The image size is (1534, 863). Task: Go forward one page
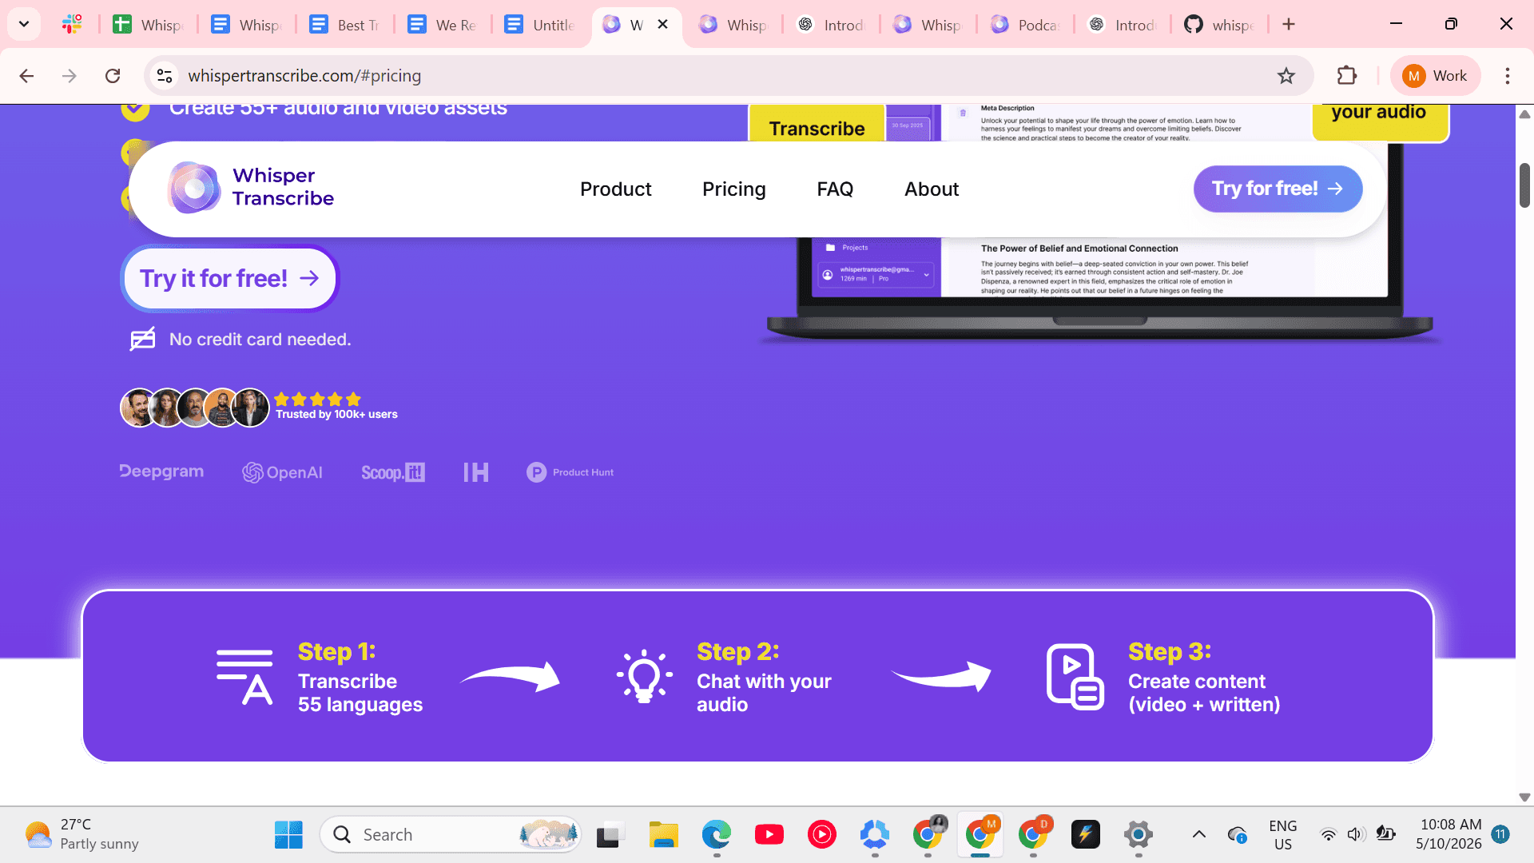(x=70, y=76)
